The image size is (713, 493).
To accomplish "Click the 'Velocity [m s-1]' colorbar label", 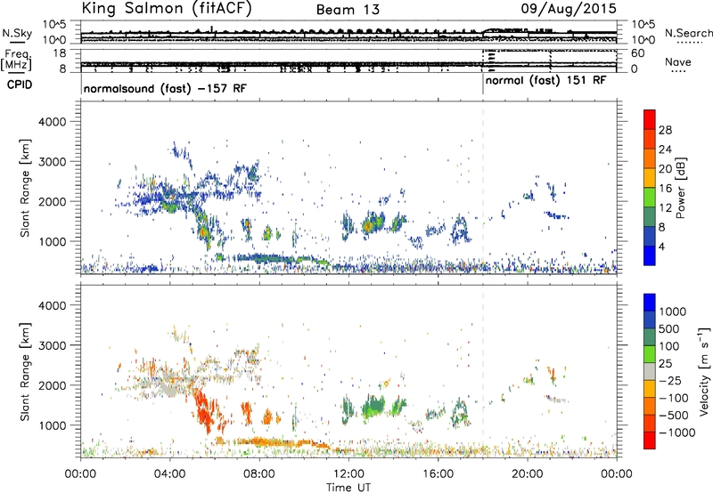I will (704, 371).
